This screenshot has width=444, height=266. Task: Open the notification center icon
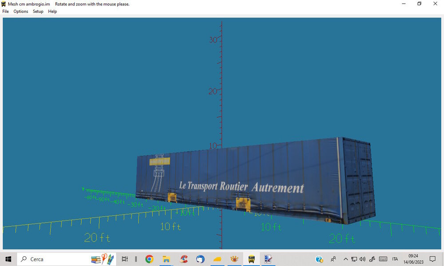pyautogui.click(x=432, y=259)
